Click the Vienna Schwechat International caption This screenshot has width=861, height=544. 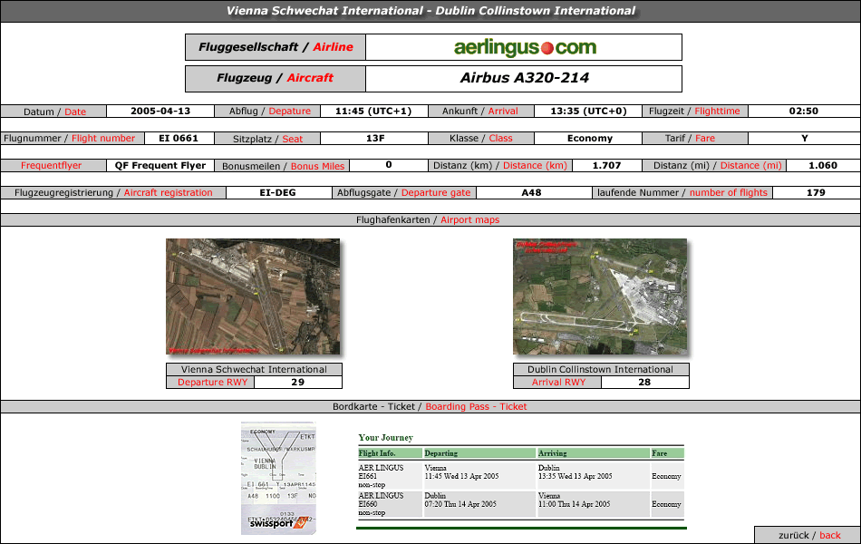tap(254, 369)
